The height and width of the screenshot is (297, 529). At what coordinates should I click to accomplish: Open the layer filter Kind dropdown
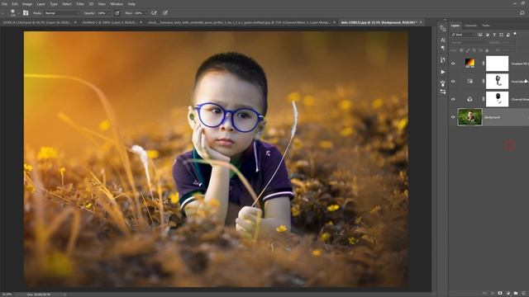[x=463, y=35]
